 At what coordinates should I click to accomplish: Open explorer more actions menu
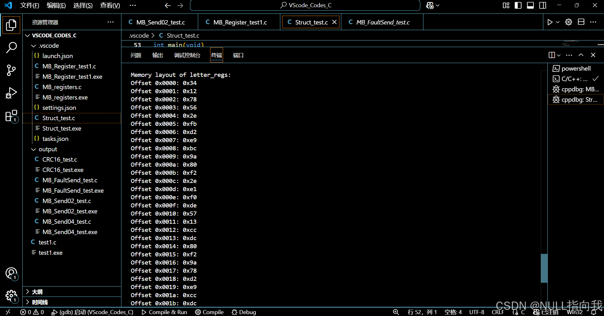pos(110,22)
